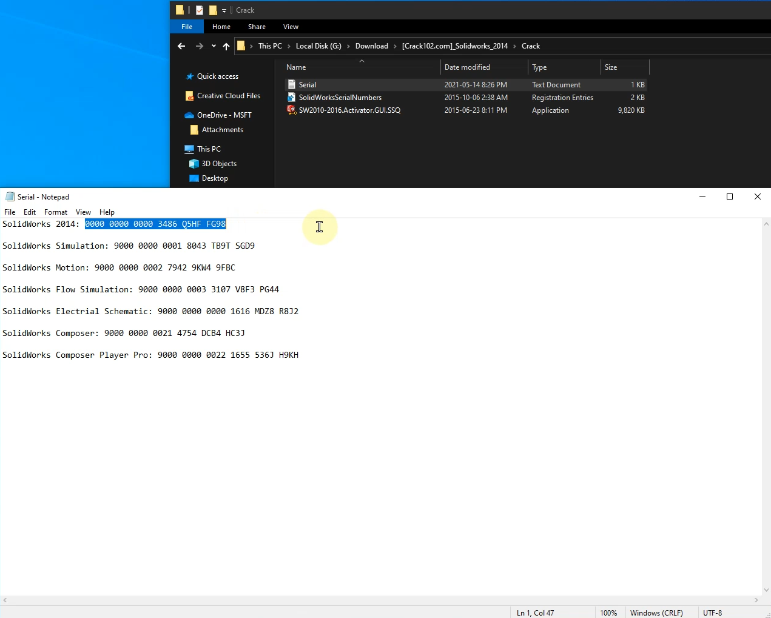Click the blue File tab in Explorer
Viewport: 771px width, 618px height.
click(x=187, y=27)
